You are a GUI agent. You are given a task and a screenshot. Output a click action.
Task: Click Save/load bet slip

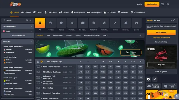[161, 42]
